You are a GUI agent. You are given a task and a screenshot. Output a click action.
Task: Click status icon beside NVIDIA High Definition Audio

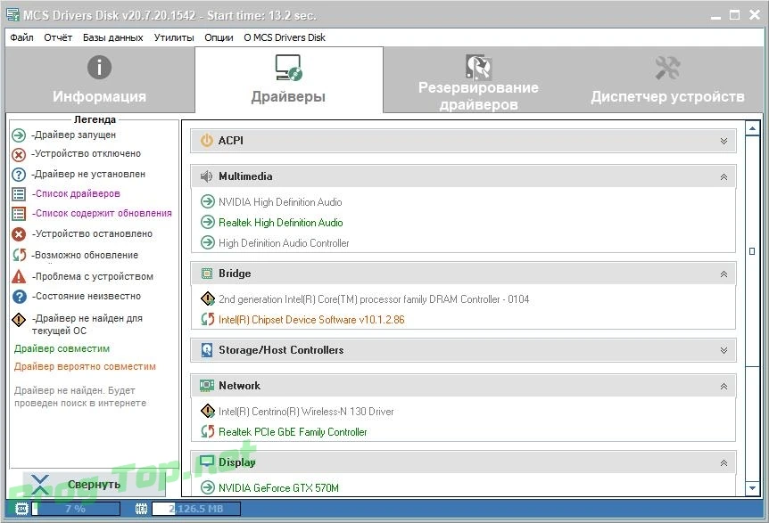tap(208, 201)
